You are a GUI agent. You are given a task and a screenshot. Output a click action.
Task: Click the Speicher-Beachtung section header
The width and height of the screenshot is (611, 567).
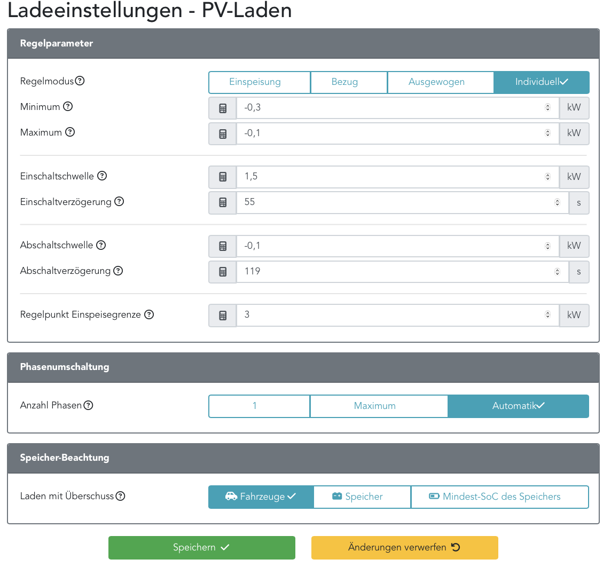[x=303, y=458]
